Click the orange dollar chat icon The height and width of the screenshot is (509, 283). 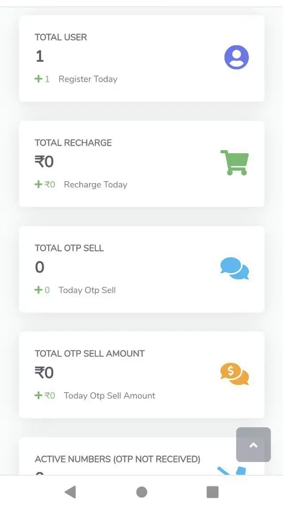pos(234,374)
